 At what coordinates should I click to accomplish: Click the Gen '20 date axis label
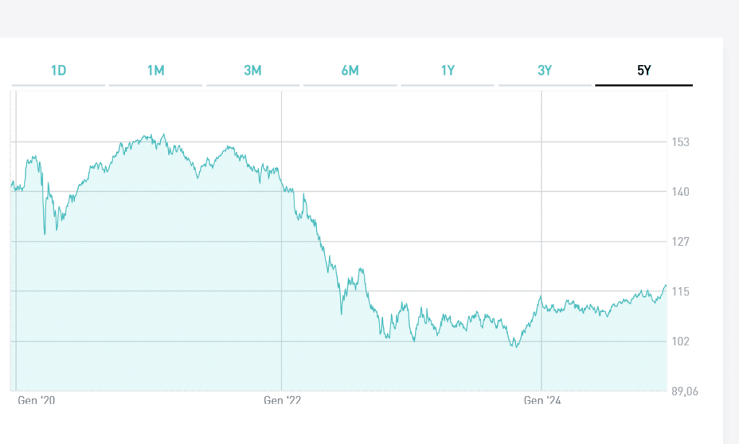point(36,400)
